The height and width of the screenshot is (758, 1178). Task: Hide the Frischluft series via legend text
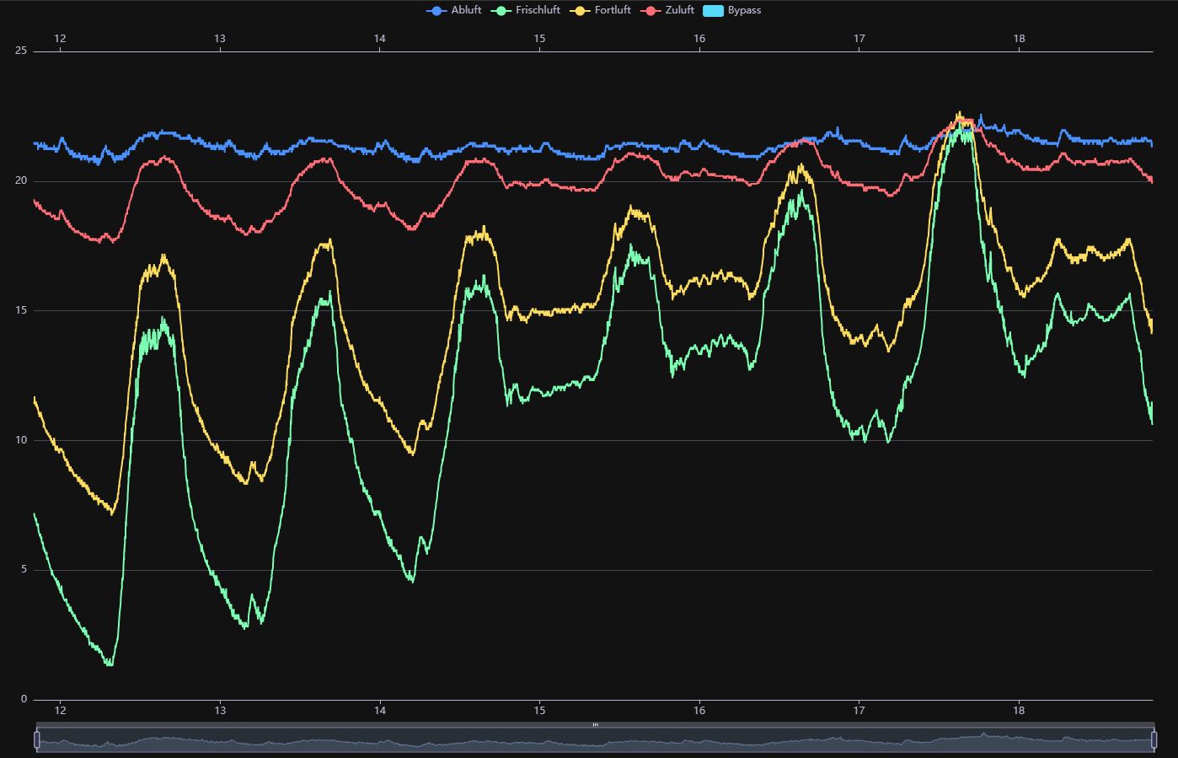coord(538,11)
